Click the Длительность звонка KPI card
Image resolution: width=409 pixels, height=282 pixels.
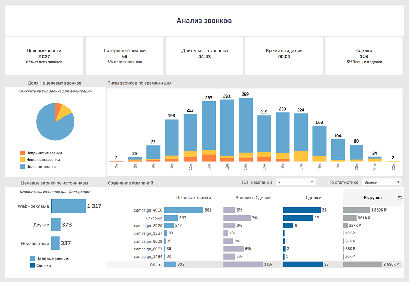click(x=204, y=56)
